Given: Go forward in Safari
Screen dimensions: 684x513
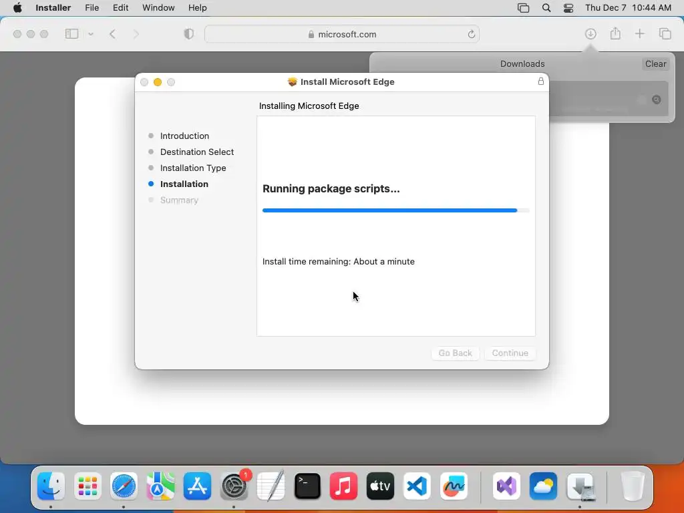Looking at the screenshot, I should pyautogui.click(x=136, y=34).
